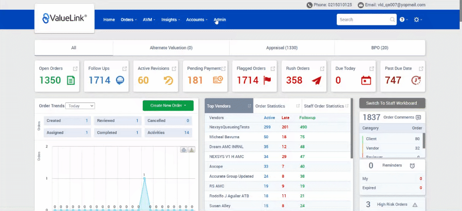Expand the settings gear menu
The width and height of the screenshot is (462, 211).
(x=418, y=19)
